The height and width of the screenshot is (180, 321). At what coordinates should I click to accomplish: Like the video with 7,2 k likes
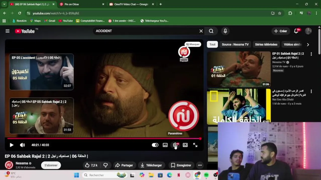tap(91, 165)
